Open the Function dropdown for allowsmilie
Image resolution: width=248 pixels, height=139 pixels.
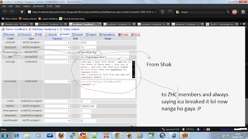pyautogui.click(x=57, y=116)
